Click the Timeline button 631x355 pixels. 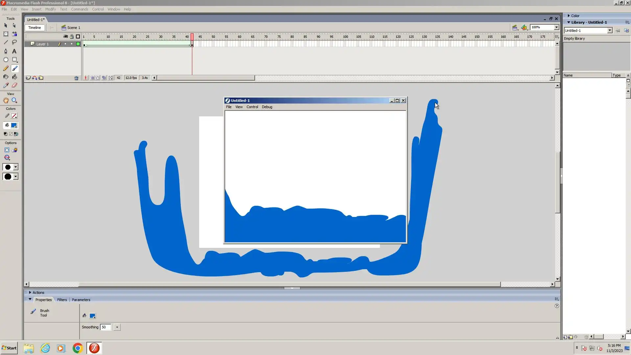click(35, 28)
